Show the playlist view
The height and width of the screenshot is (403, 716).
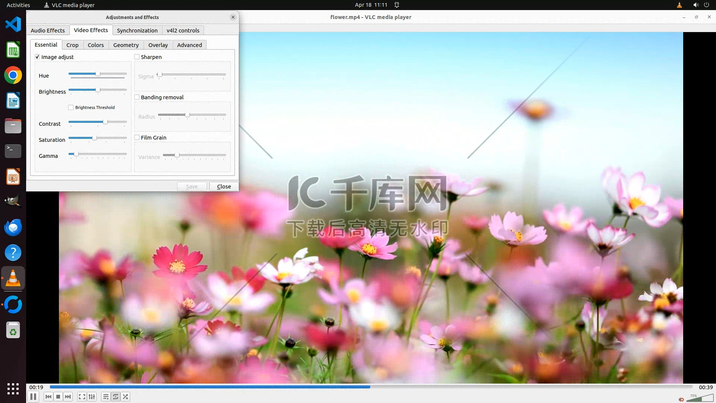pyautogui.click(x=106, y=397)
